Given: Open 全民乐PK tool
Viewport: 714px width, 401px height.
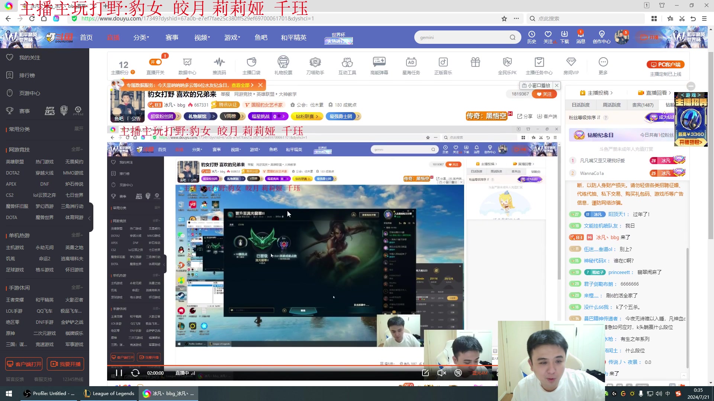Looking at the screenshot, I should 507,66.
